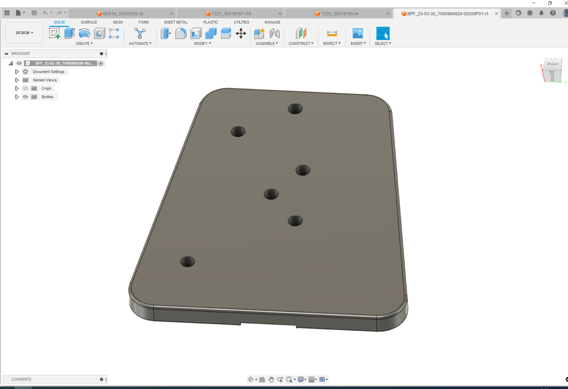Click the Undo arrow in the toolbar
Screen dimensions: 568x389
[45, 13]
